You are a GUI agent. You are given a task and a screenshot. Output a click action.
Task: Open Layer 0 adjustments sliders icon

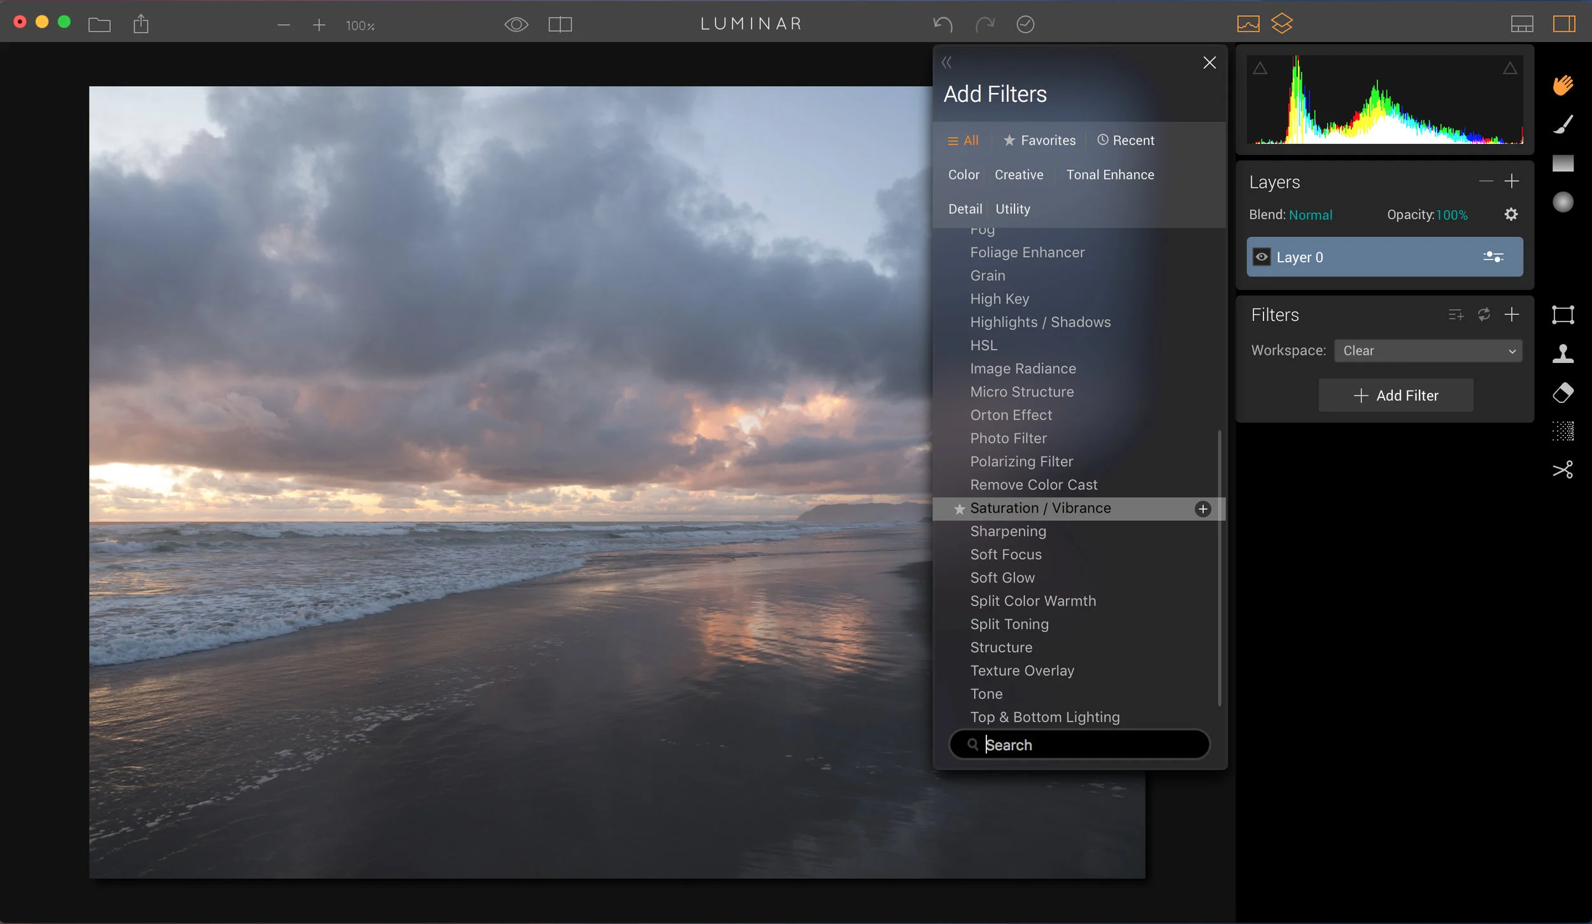[1493, 257]
